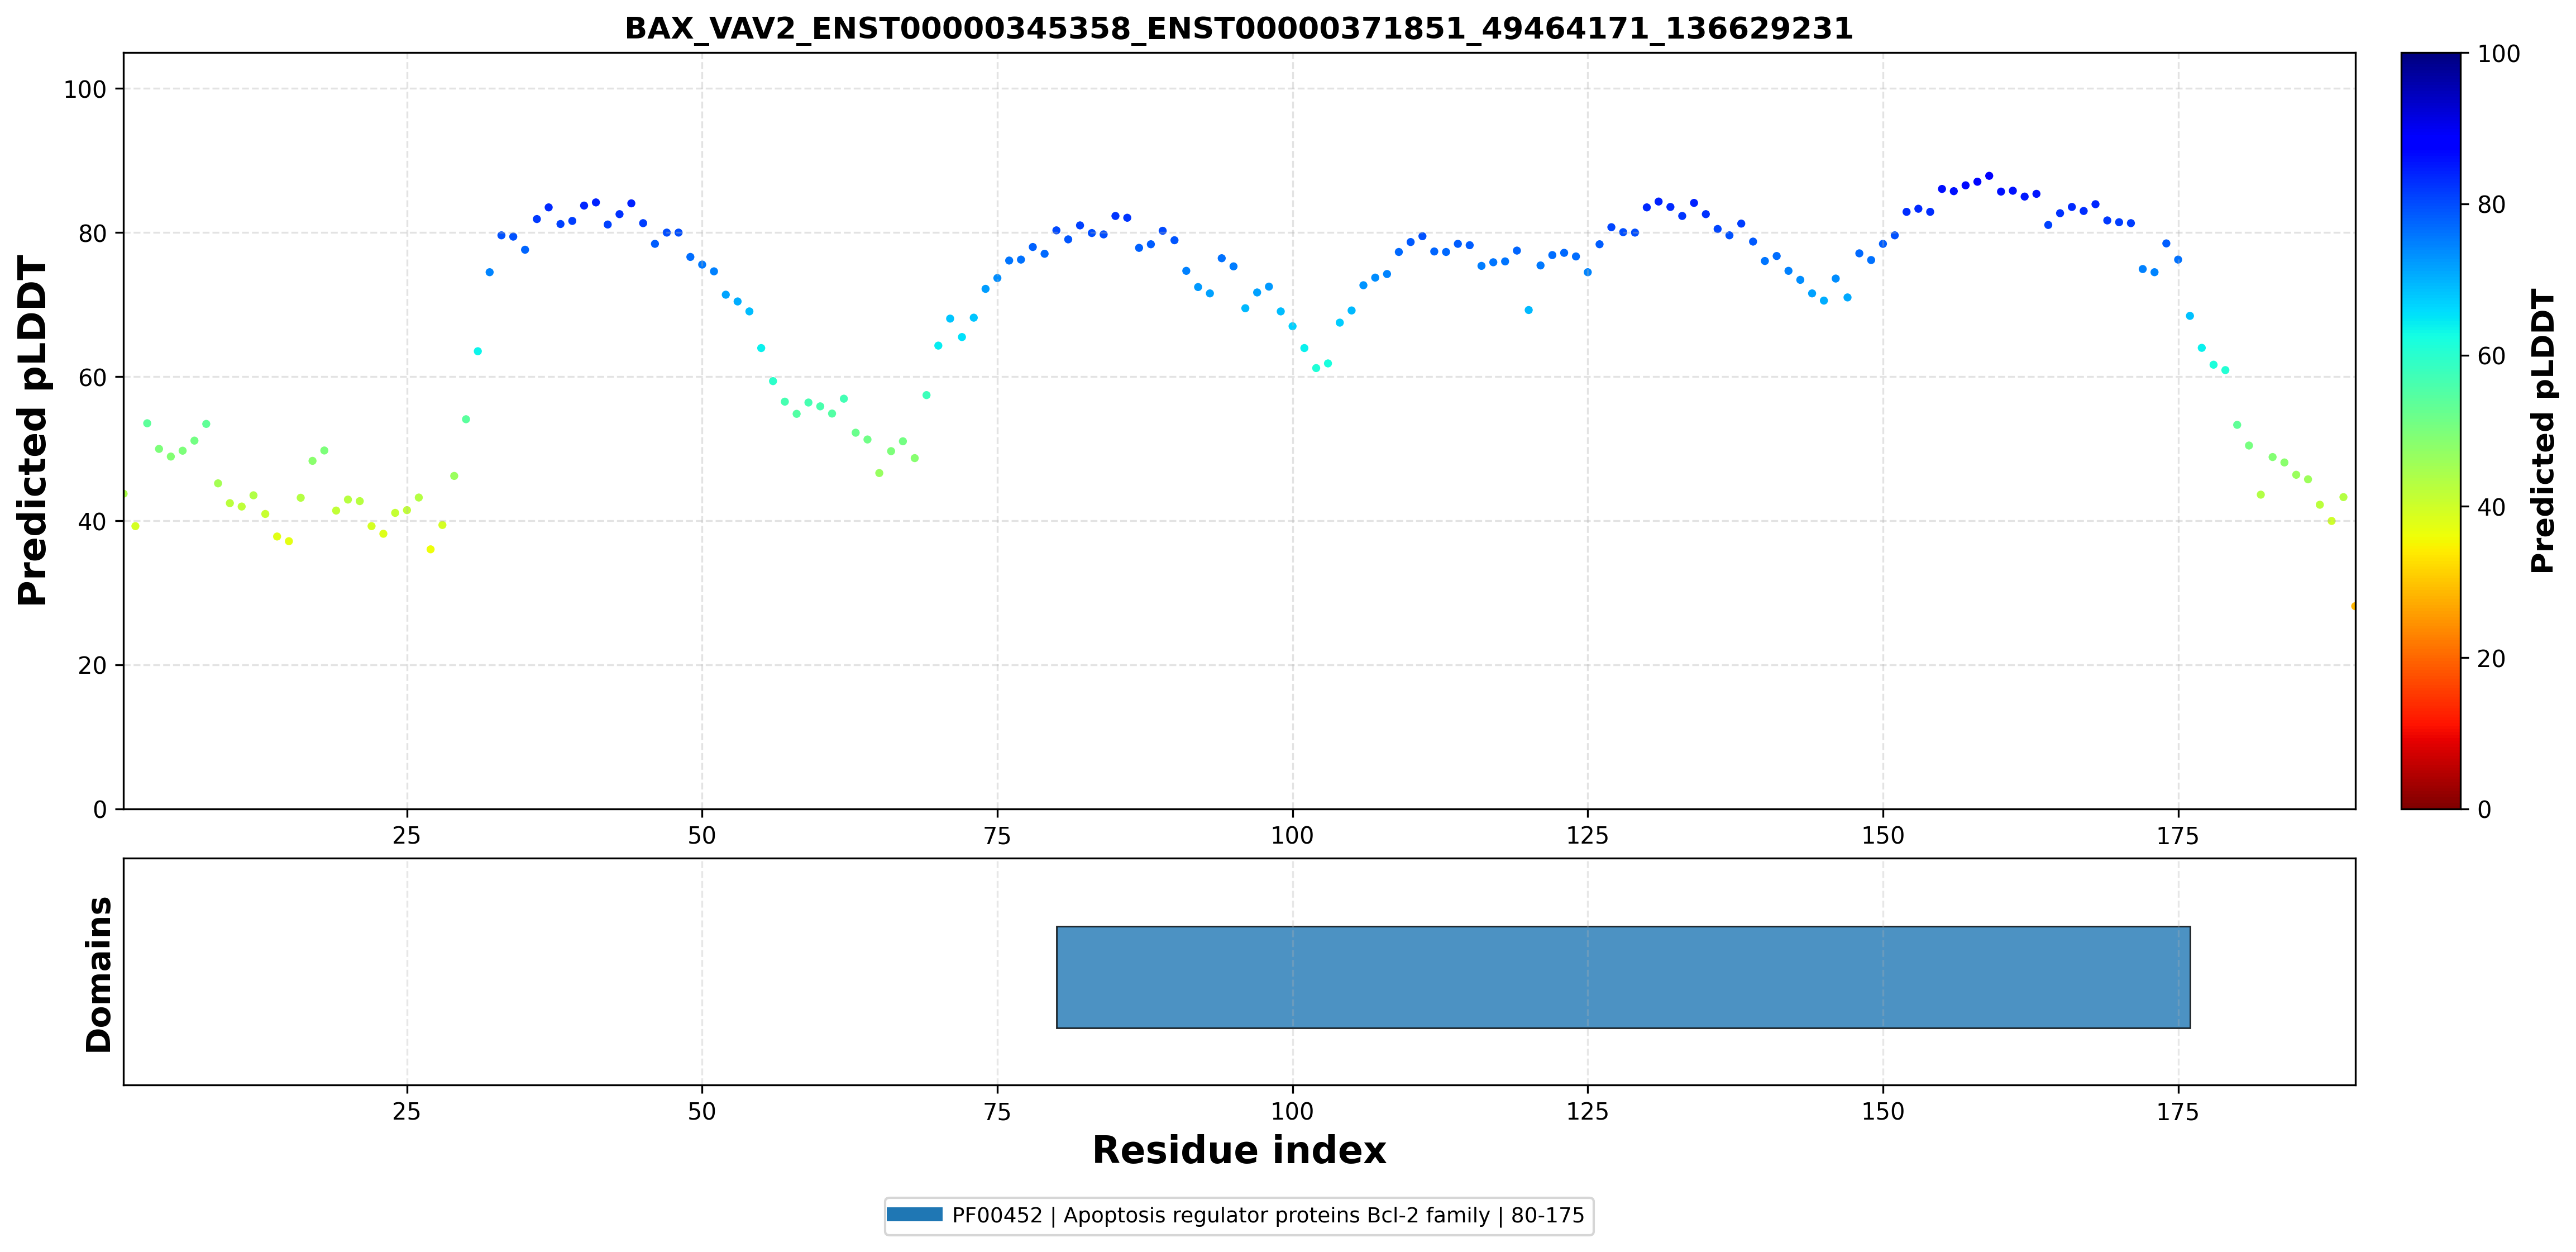Click the blue PF00452 domain bar
The width and height of the screenshot is (2576, 1252).
point(1623,977)
